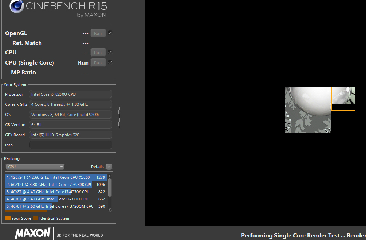Click the score 1096 in ranking
The width and height of the screenshot is (366, 240).
tap(101, 185)
